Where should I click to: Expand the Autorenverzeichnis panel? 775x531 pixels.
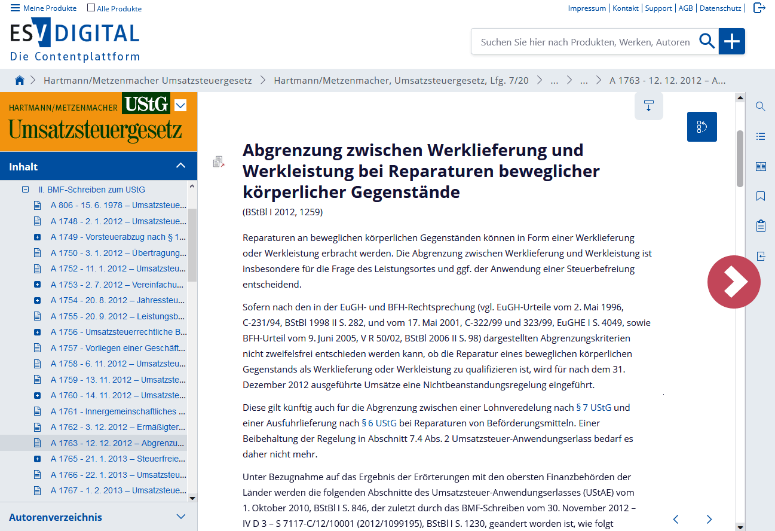182,517
